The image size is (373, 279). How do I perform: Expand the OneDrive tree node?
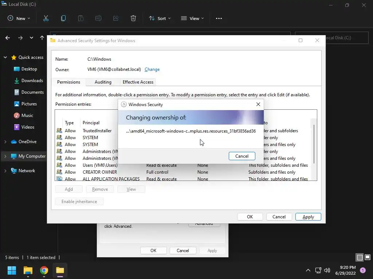click(5, 142)
